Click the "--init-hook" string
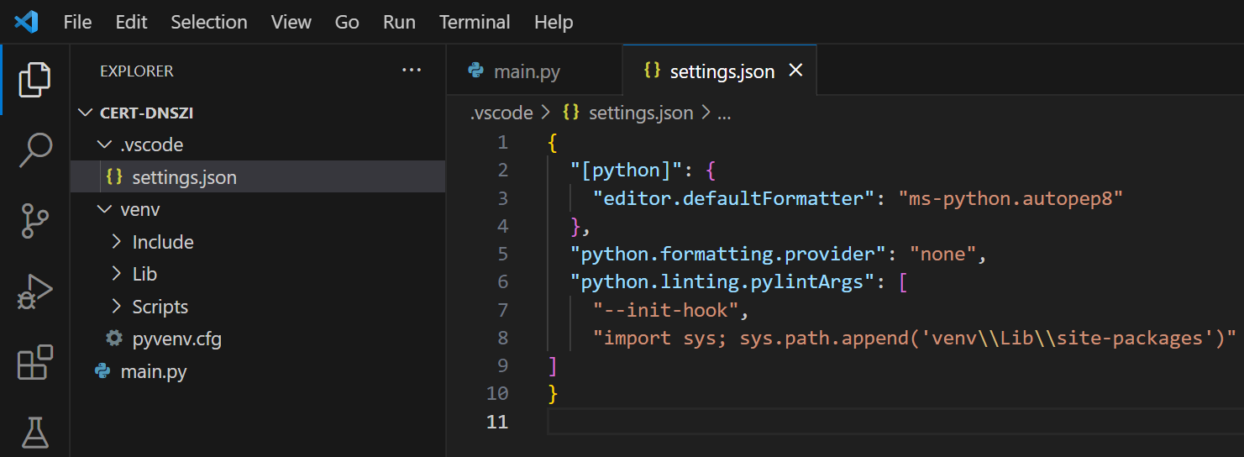The height and width of the screenshot is (457, 1244). [665, 310]
